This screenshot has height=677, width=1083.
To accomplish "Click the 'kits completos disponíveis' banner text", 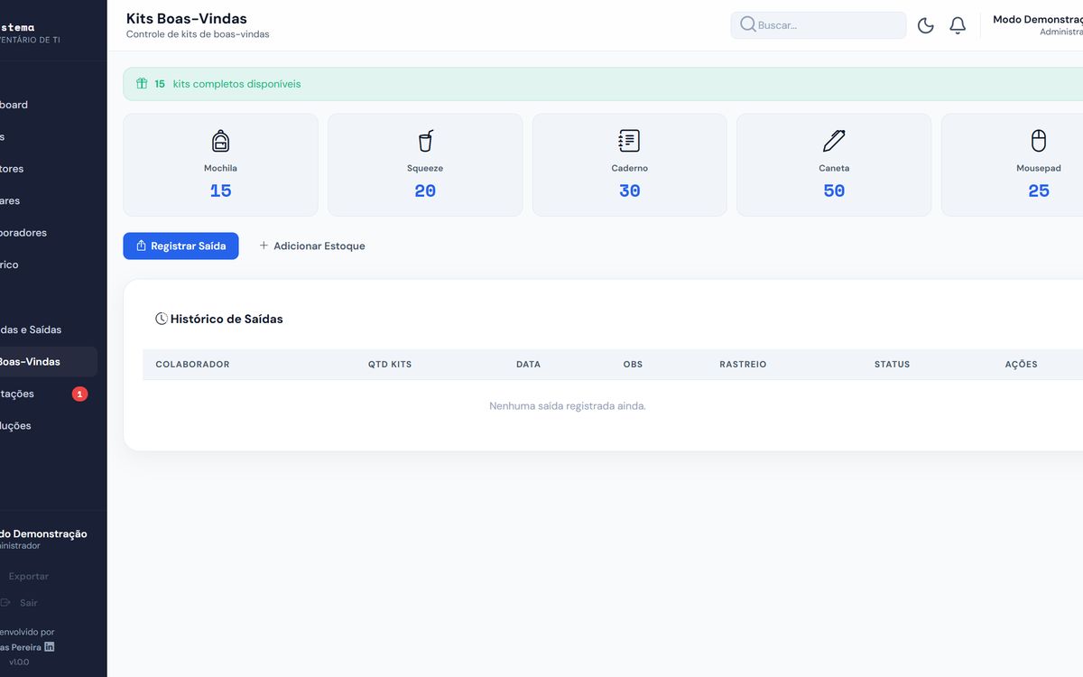I will pyautogui.click(x=237, y=84).
